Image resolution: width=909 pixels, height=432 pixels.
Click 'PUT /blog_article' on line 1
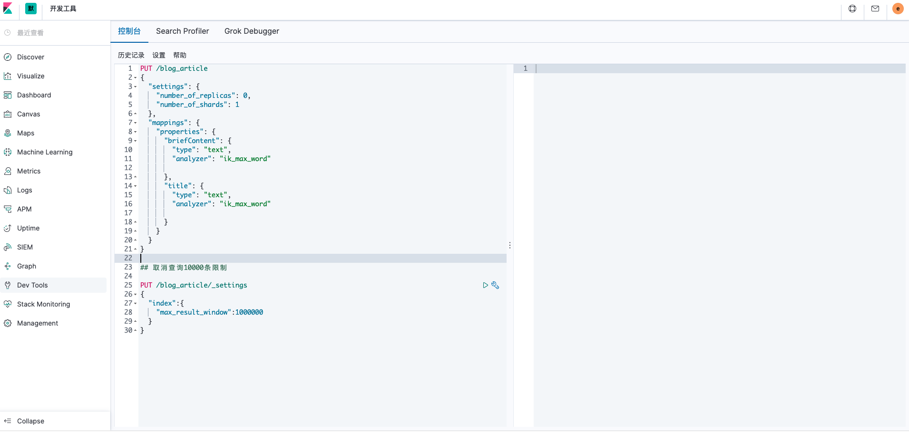point(174,68)
